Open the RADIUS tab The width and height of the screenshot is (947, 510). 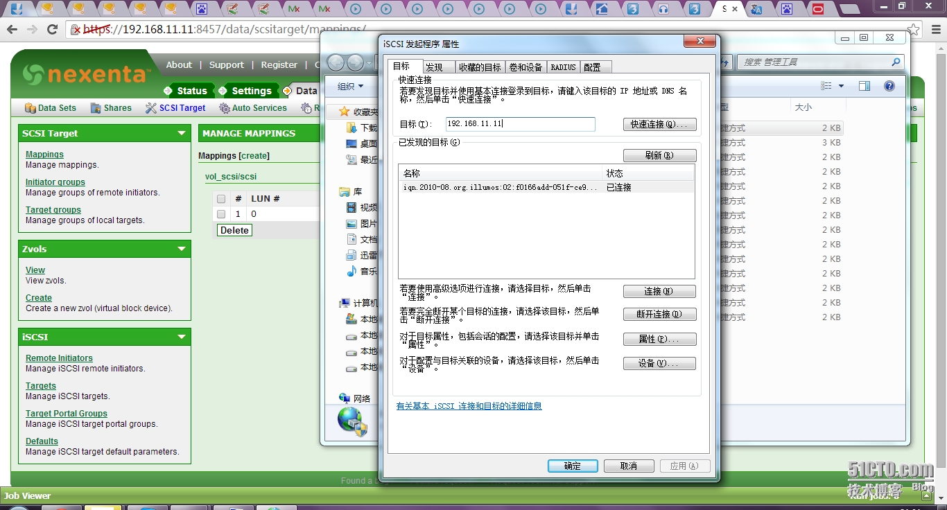[563, 67]
